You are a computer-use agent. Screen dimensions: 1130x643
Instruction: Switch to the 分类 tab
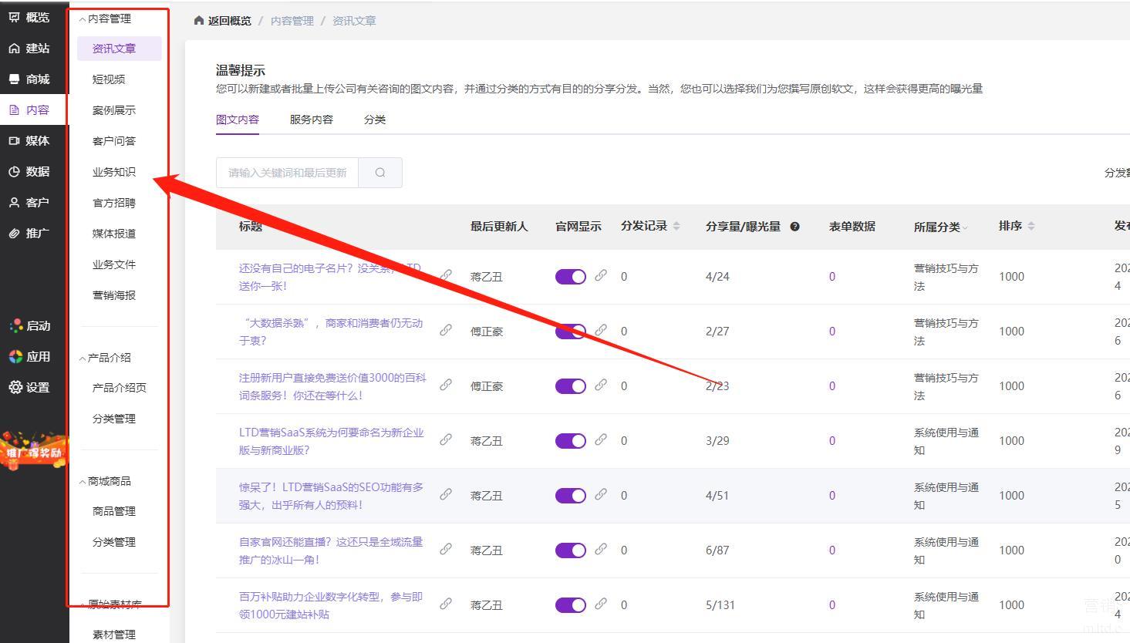pyautogui.click(x=375, y=120)
